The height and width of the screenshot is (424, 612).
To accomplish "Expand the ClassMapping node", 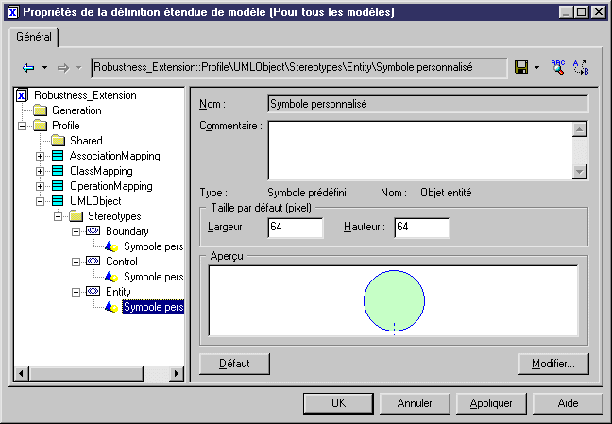I will click(40, 171).
